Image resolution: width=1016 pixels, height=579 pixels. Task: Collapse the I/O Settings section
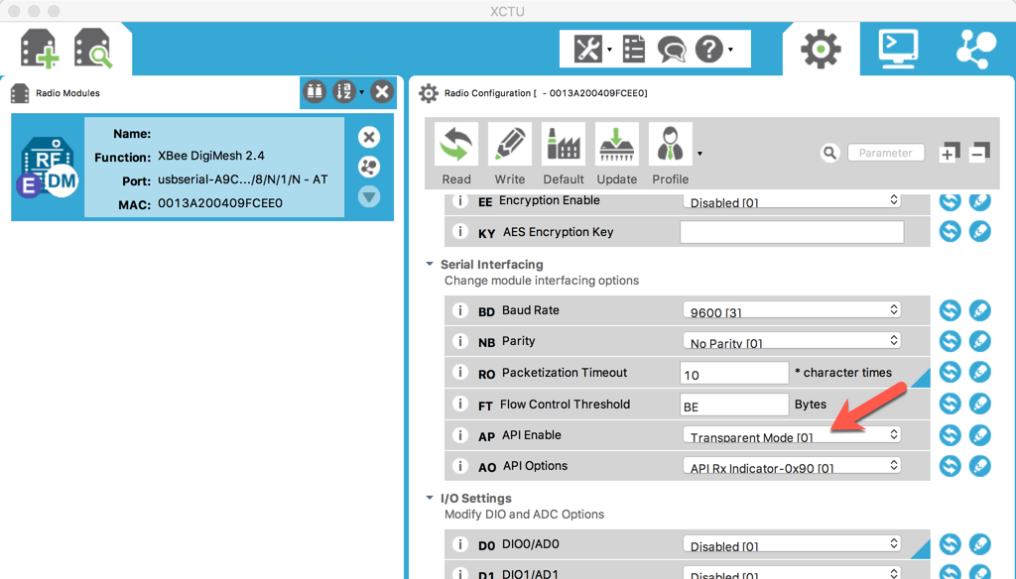click(429, 498)
